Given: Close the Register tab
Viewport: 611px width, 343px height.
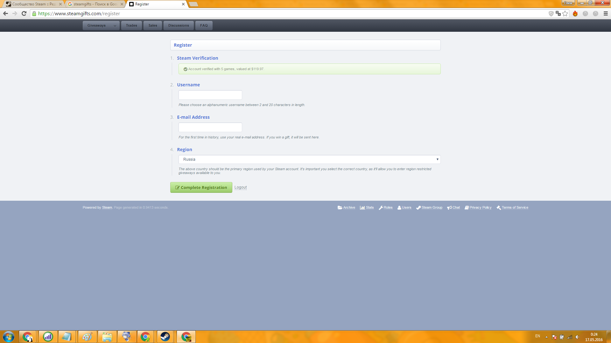Looking at the screenshot, I should click(x=183, y=4).
